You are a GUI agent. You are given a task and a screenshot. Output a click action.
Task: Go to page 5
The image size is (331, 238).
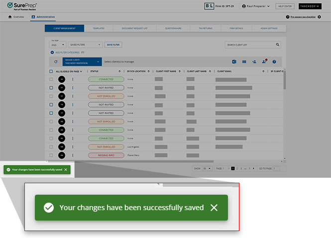click(x=249, y=168)
